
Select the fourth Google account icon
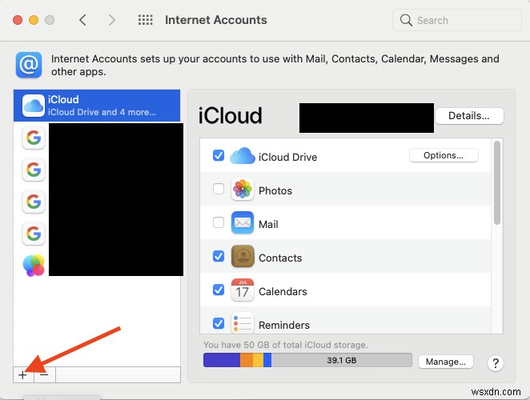34,234
